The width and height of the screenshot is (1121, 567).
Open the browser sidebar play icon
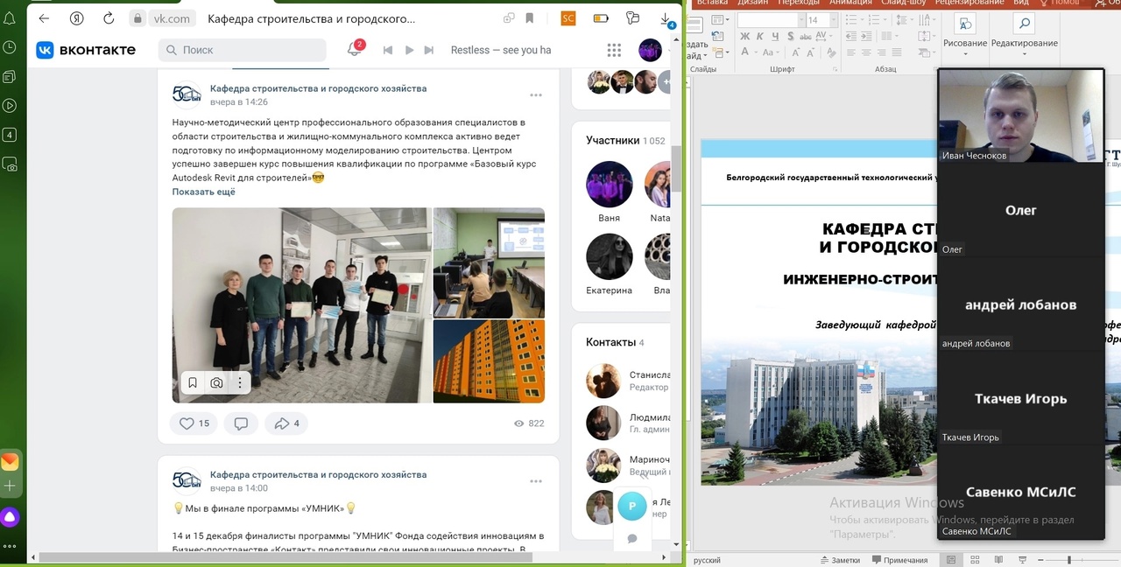10,106
